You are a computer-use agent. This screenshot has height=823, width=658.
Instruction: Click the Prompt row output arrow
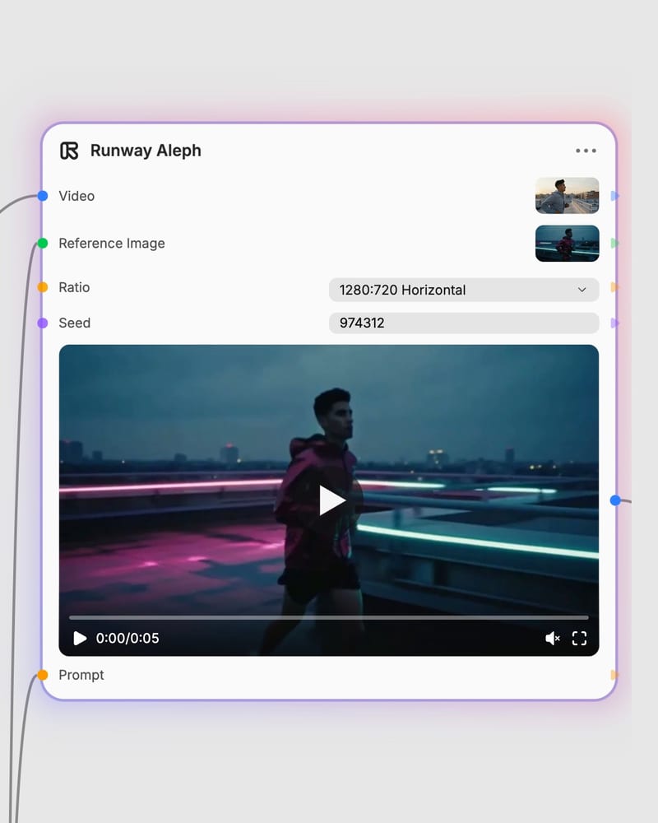615,675
